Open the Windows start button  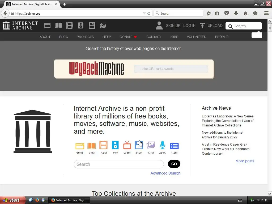[x=13, y=200]
